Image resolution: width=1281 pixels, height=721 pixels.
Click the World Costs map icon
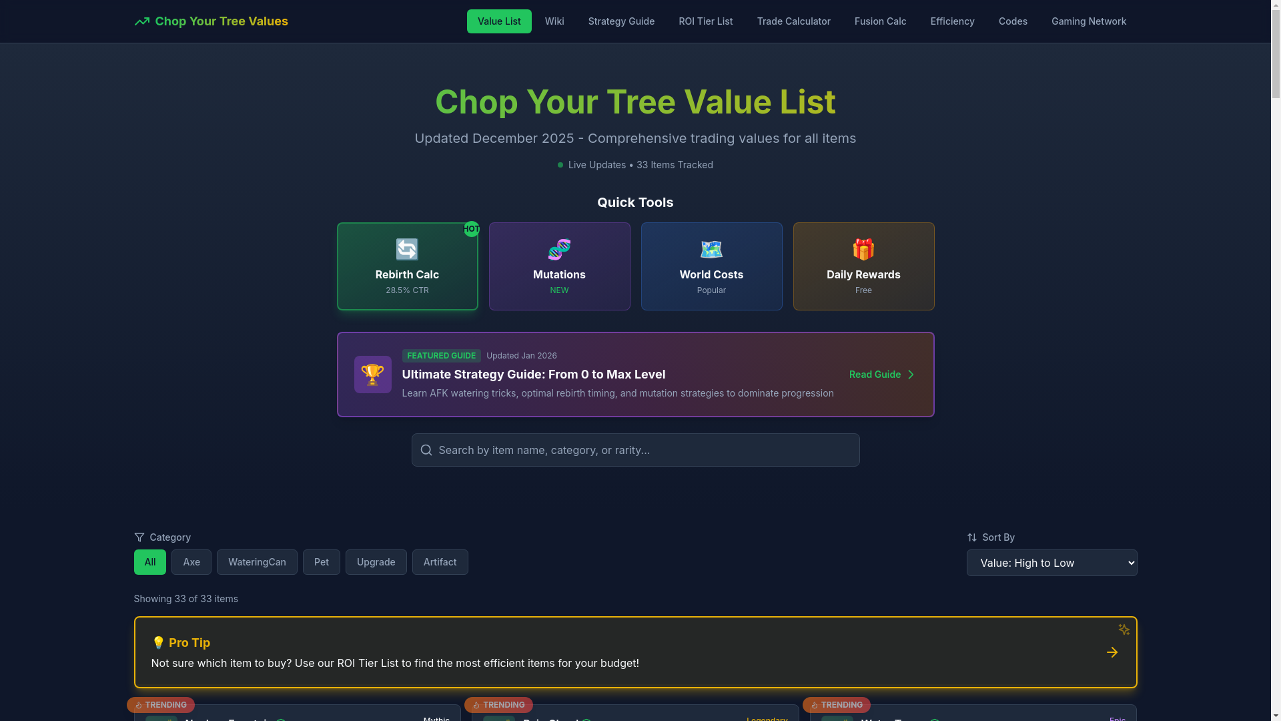click(x=711, y=250)
